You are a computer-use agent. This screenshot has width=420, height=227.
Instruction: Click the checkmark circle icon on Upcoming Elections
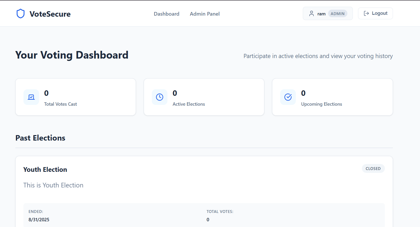[x=288, y=97]
